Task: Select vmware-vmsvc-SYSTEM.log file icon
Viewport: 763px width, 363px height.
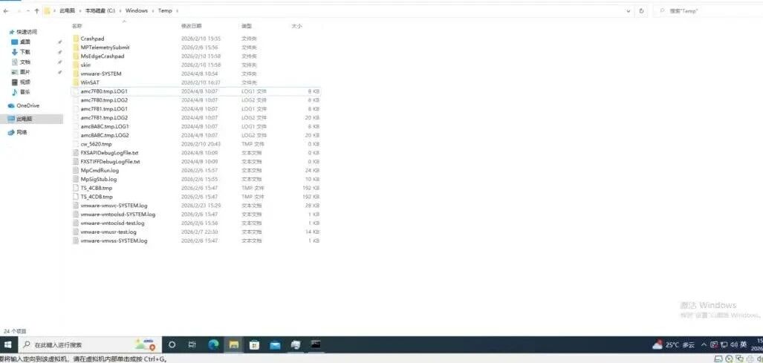Action: point(75,205)
